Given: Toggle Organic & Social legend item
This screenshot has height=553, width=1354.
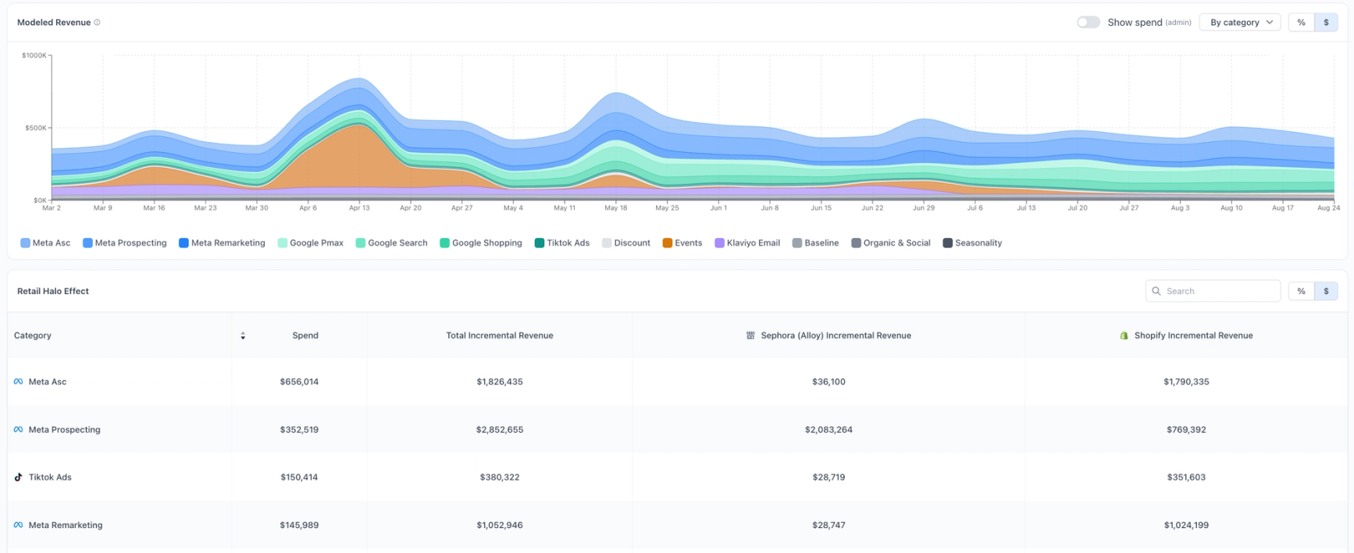Looking at the screenshot, I should coord(890,243).
